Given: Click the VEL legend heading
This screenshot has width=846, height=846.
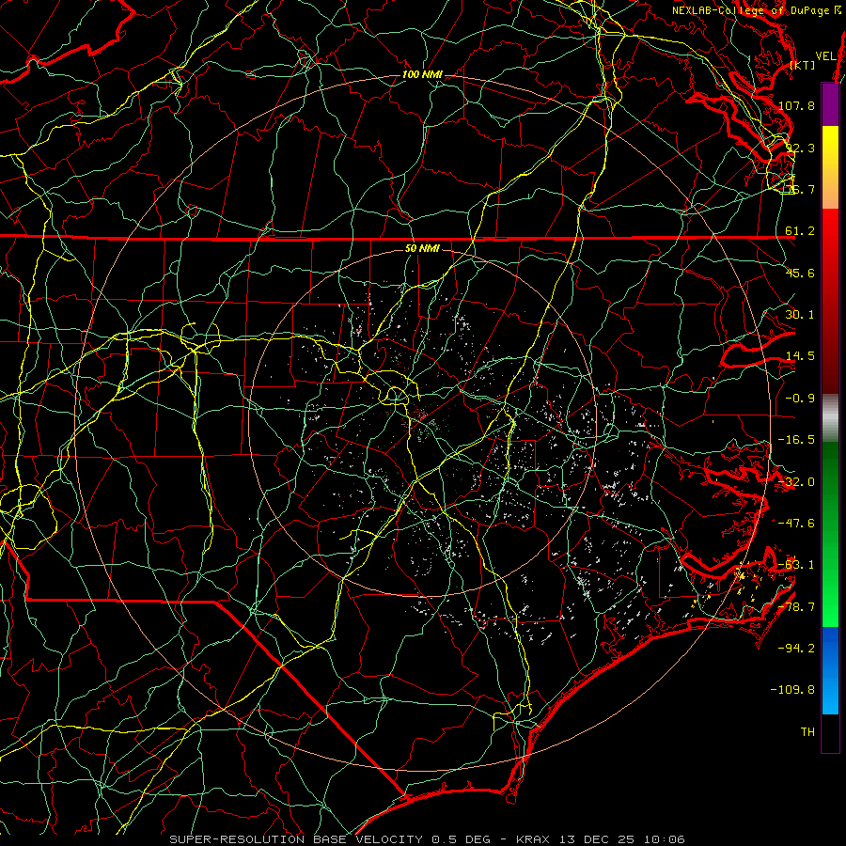Looking at the screenshot, I should coord(825,56).
